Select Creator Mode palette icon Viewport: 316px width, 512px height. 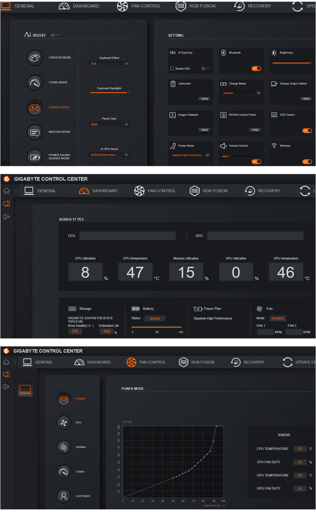(x=34, y=58)
